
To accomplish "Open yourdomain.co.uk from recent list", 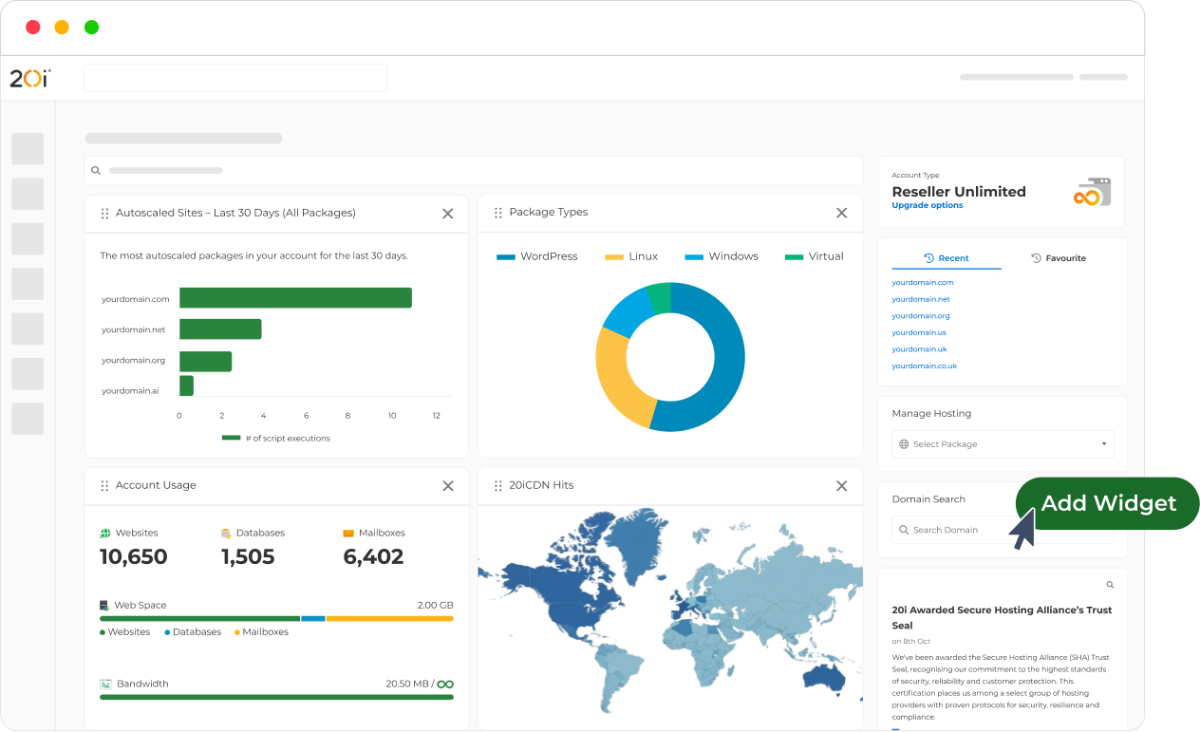I will tap(924, 366).
